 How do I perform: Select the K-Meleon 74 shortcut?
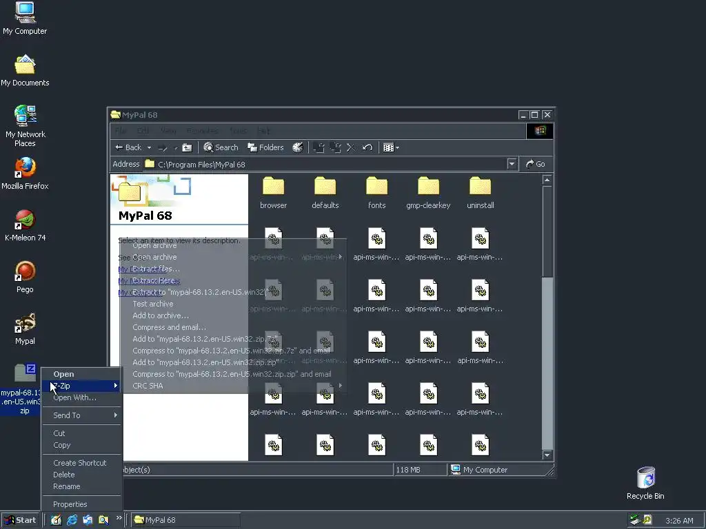click(x=25, y=225)
